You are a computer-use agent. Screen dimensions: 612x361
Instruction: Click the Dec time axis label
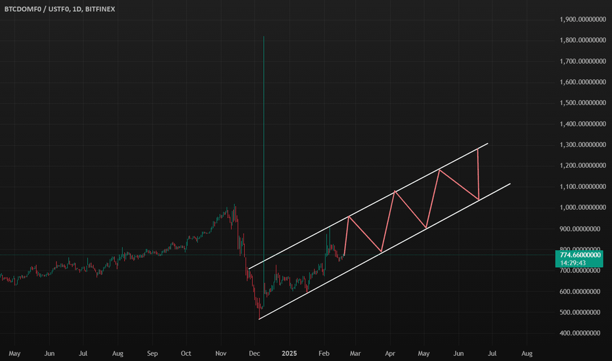pyautogui.click(x=255, y=354)
